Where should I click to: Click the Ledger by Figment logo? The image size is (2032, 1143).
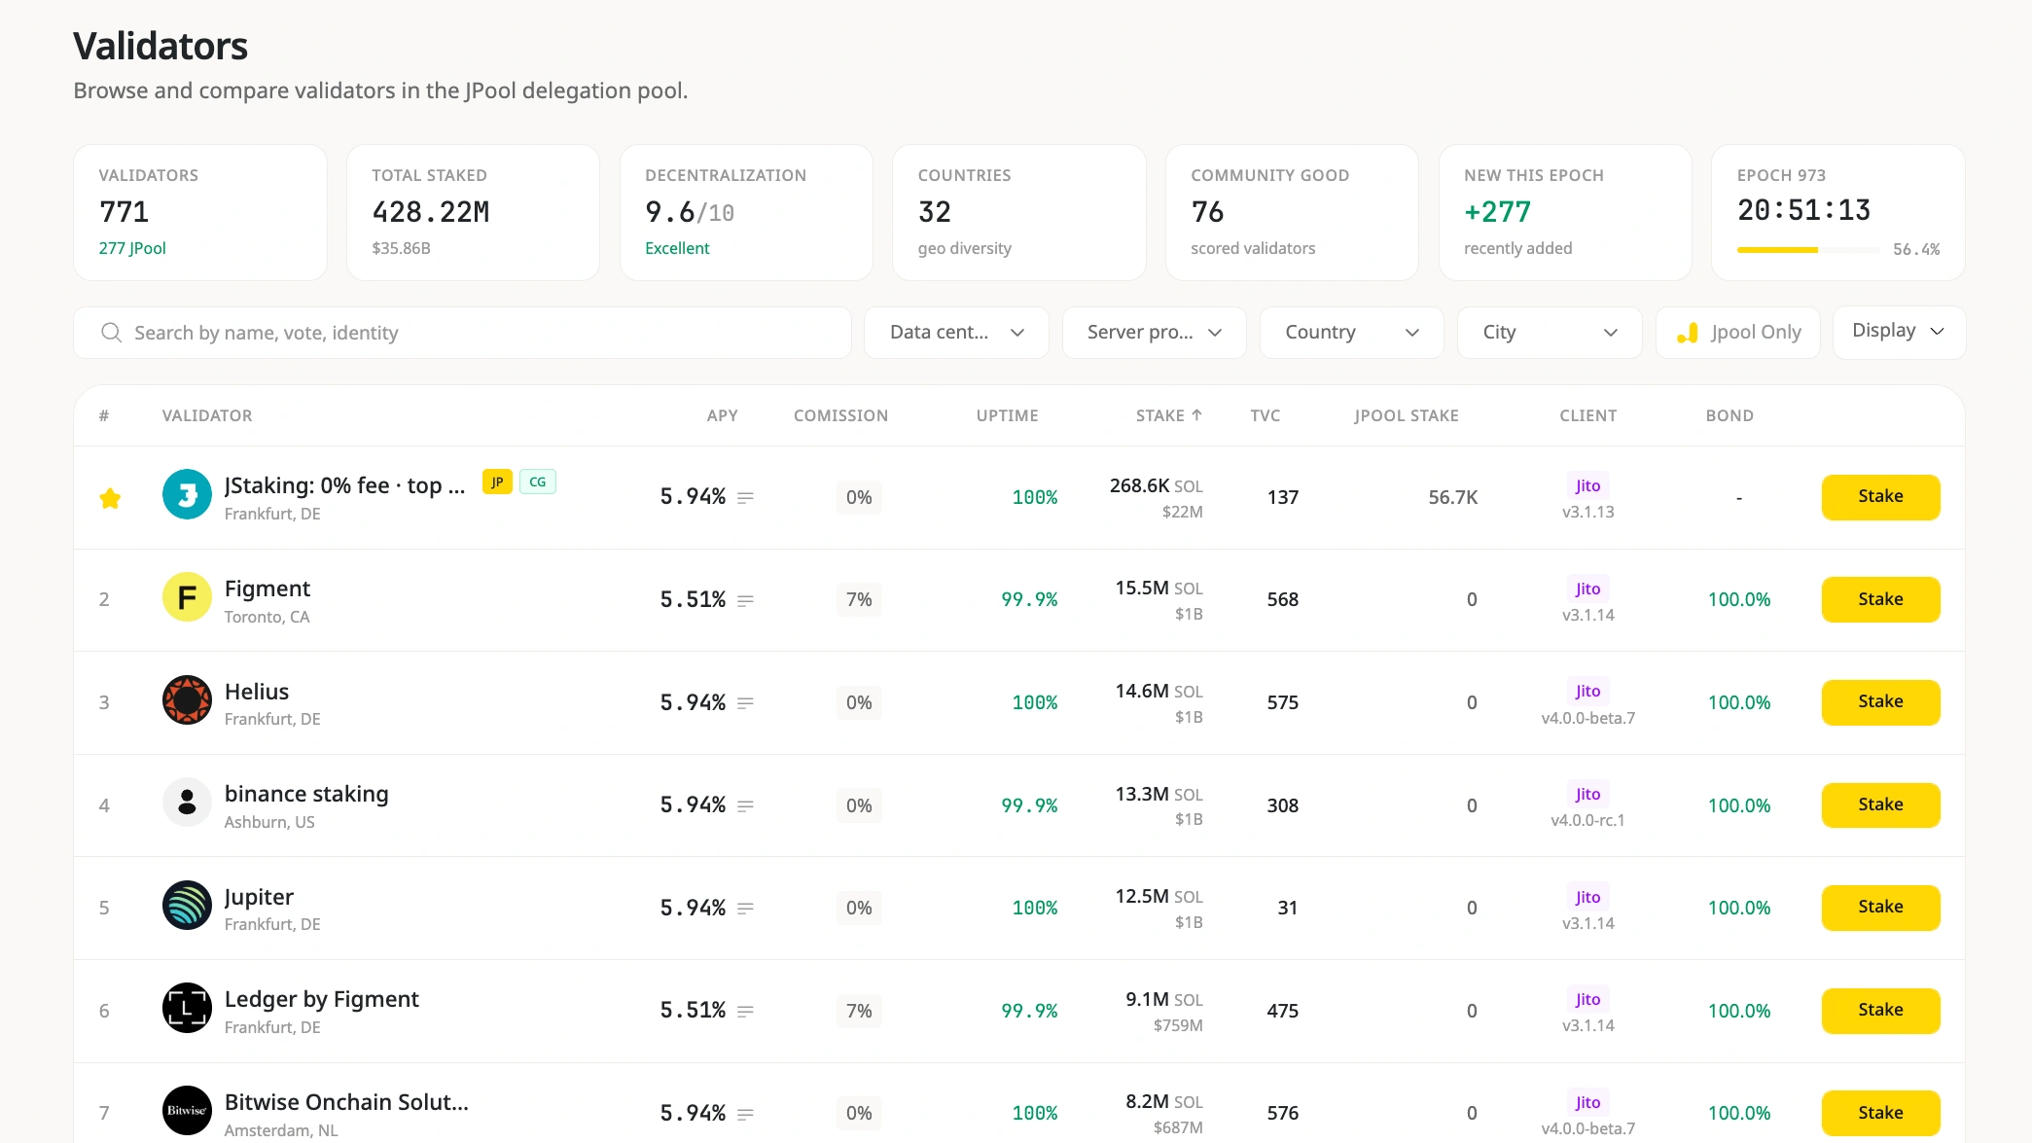pyautogui.click(x=187, y=1008)
